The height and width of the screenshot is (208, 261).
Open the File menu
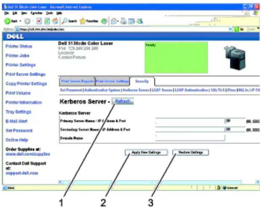(x=7, y=13)
